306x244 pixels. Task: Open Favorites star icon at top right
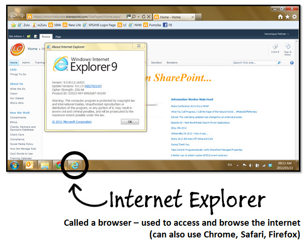pyautogui.click(x=287, y=17)
